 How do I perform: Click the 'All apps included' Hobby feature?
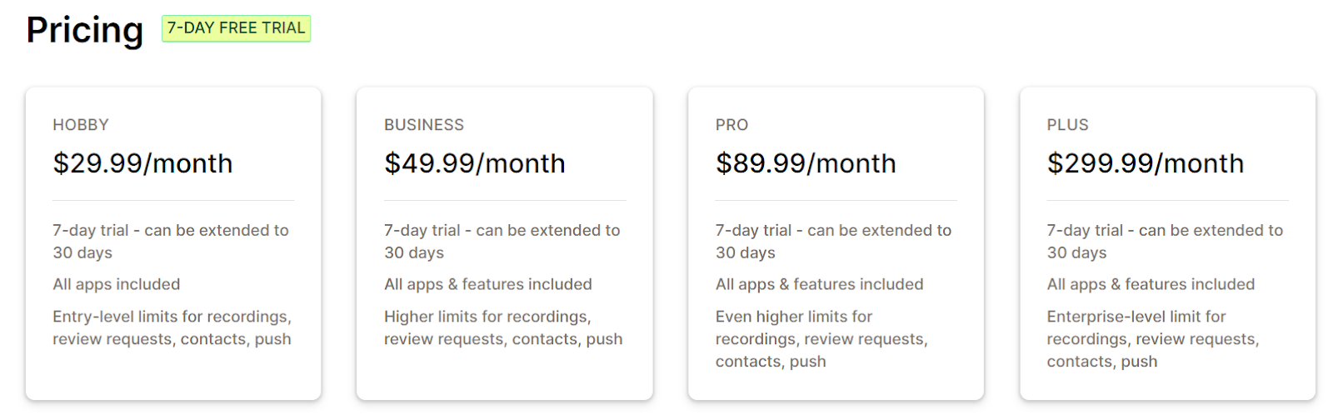click(116, 284)
